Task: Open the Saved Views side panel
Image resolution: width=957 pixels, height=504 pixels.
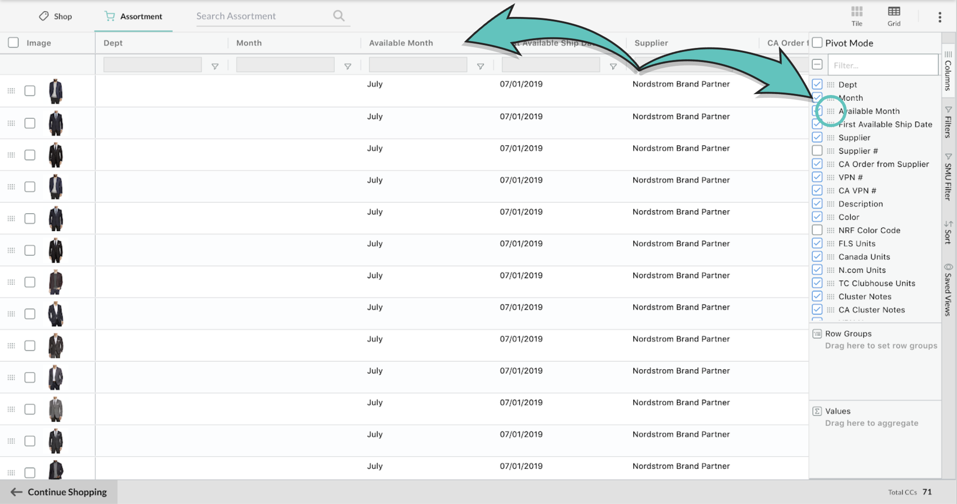Action: coord(948,290)
